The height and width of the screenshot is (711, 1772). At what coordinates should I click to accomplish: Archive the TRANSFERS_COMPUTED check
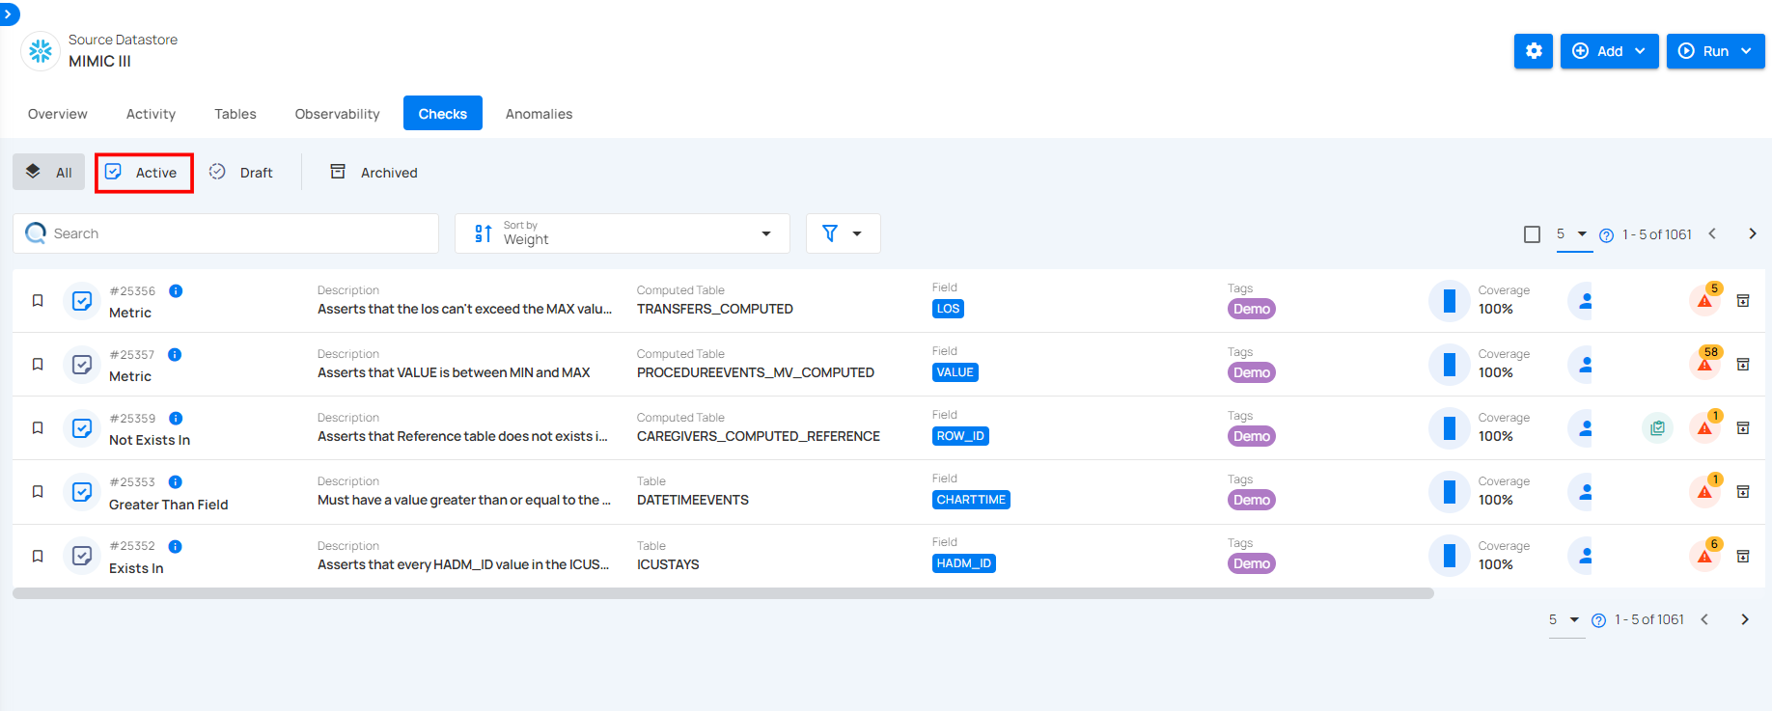tap(1743, 301)
